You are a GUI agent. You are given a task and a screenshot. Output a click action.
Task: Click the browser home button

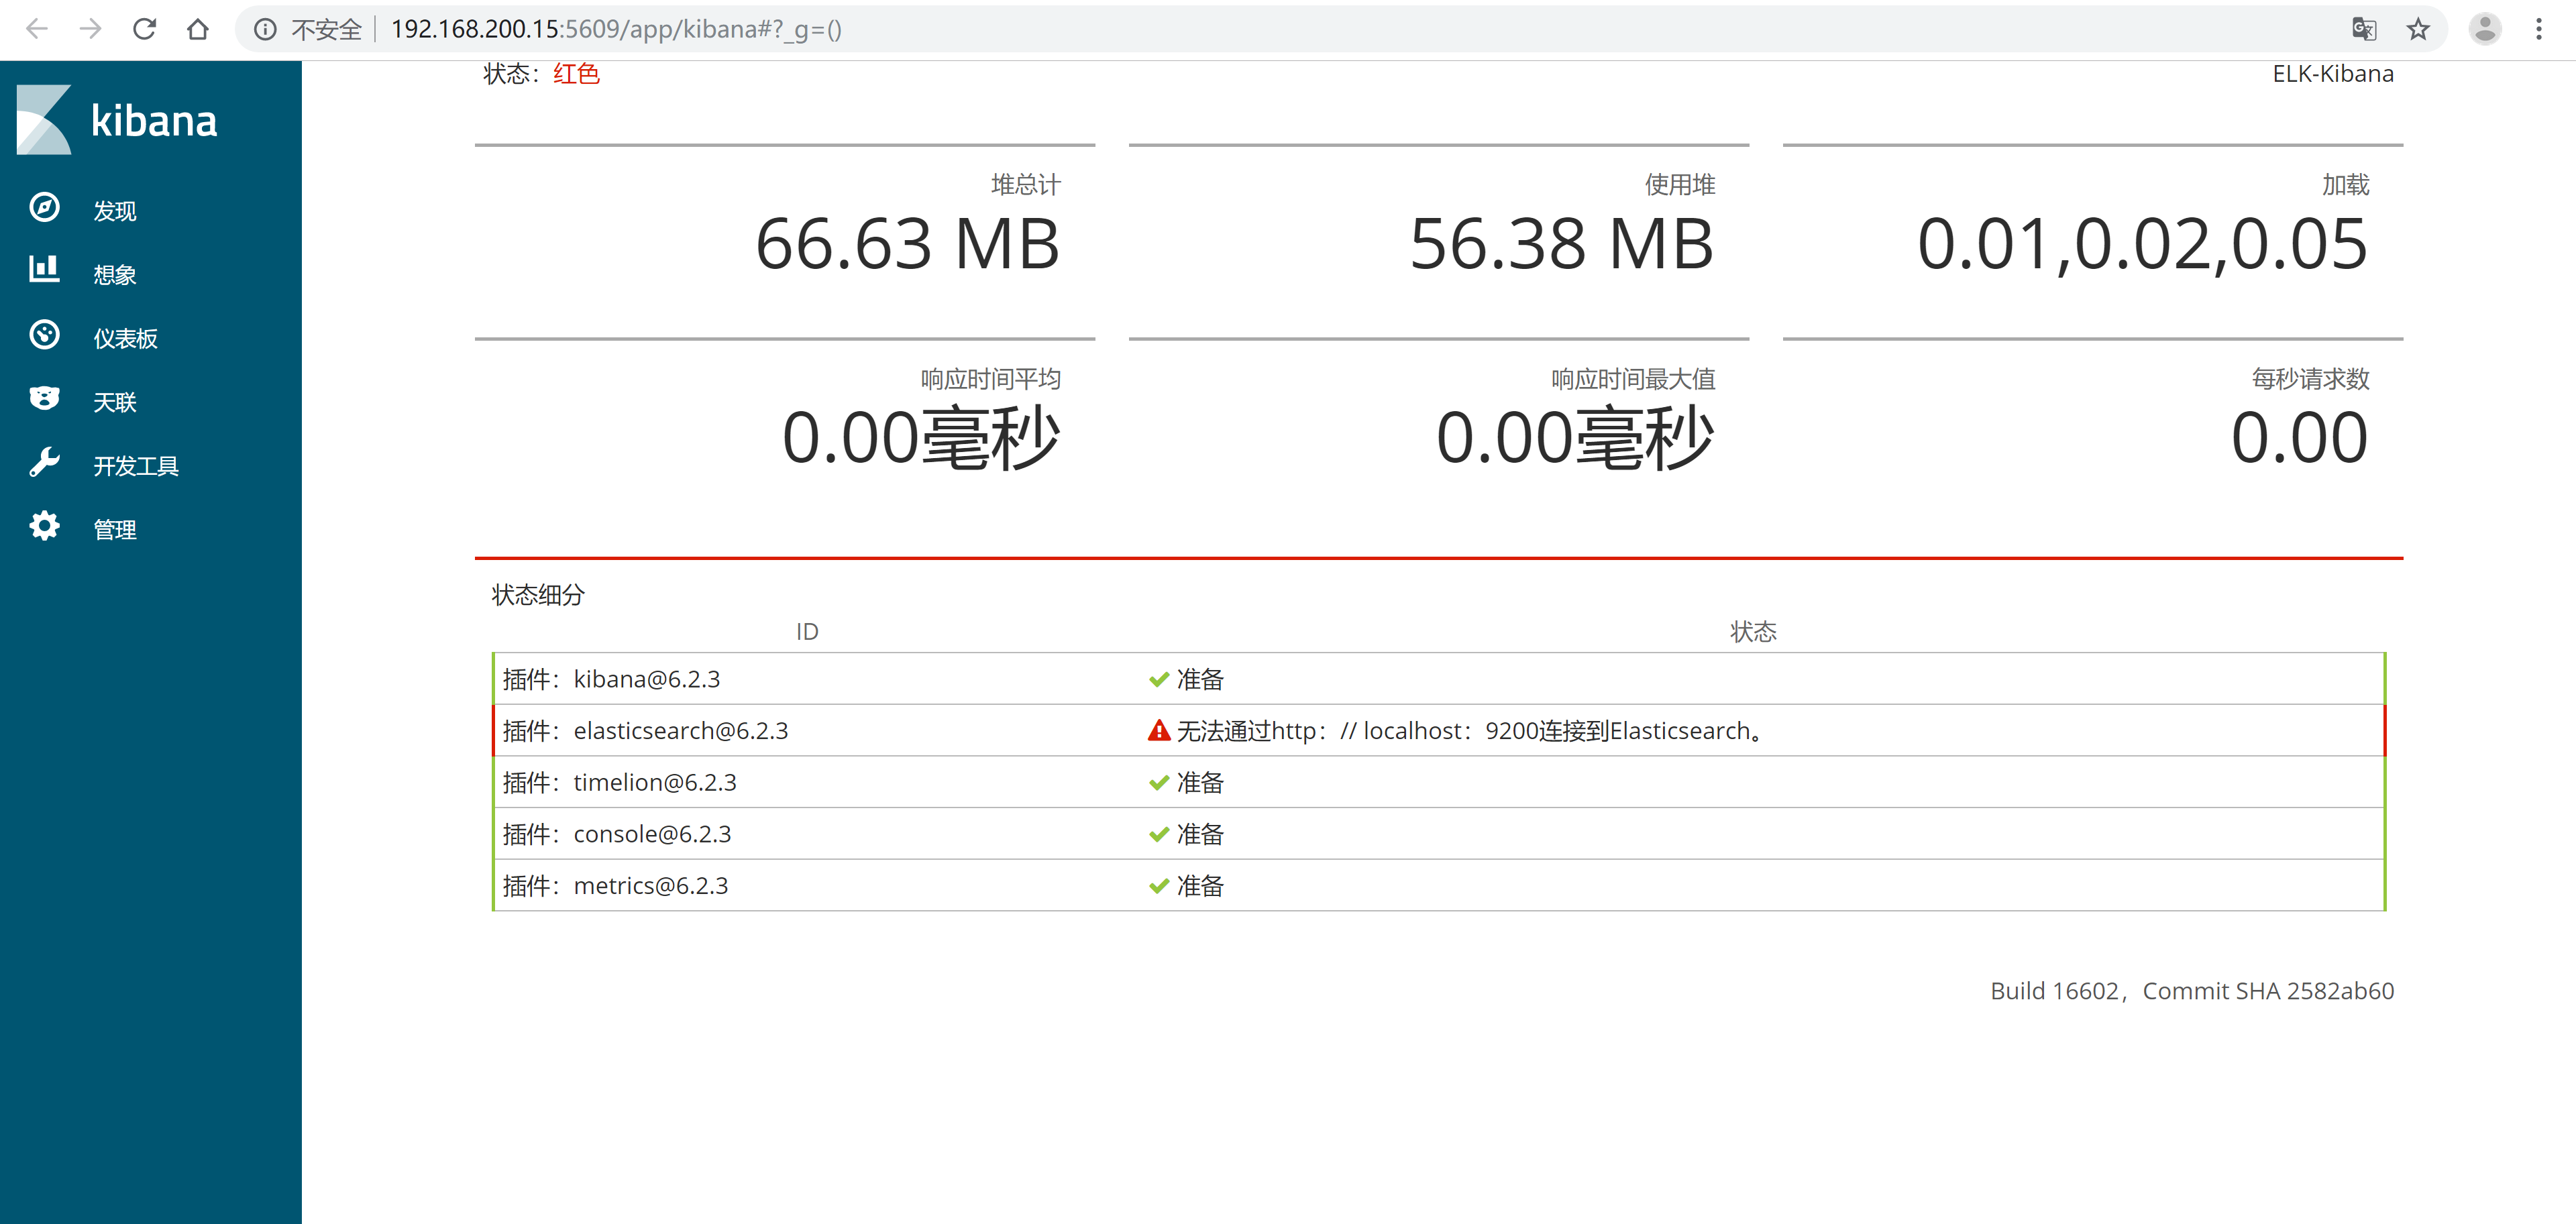pyautogui.click(x=199, y=29)
